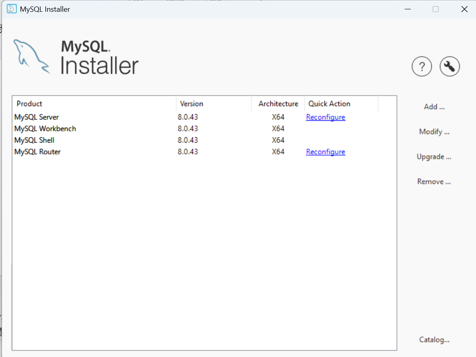This screenshot has width=476, height=357.
Task: Click X64 architecture in MySQL Server row
Action: (278, 117)
